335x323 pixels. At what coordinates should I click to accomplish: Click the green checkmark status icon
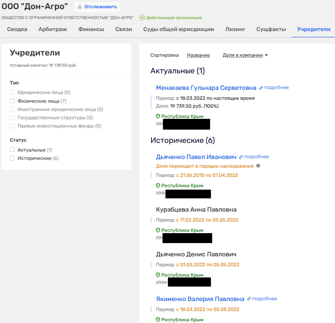click(142, 18)
